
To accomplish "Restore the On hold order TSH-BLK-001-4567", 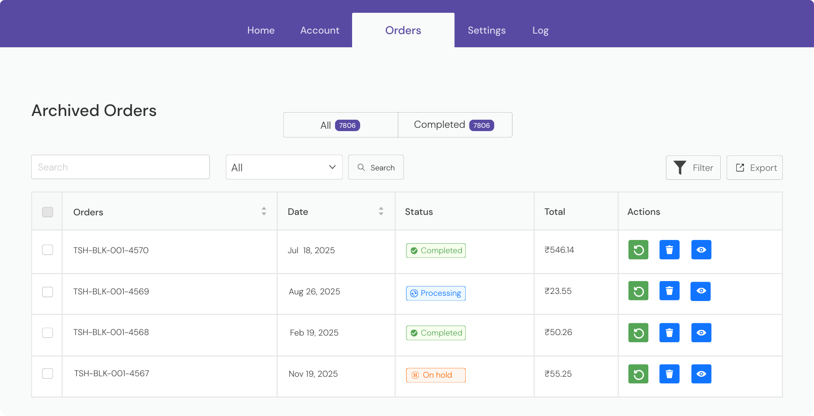I will (x=638, y=374).
